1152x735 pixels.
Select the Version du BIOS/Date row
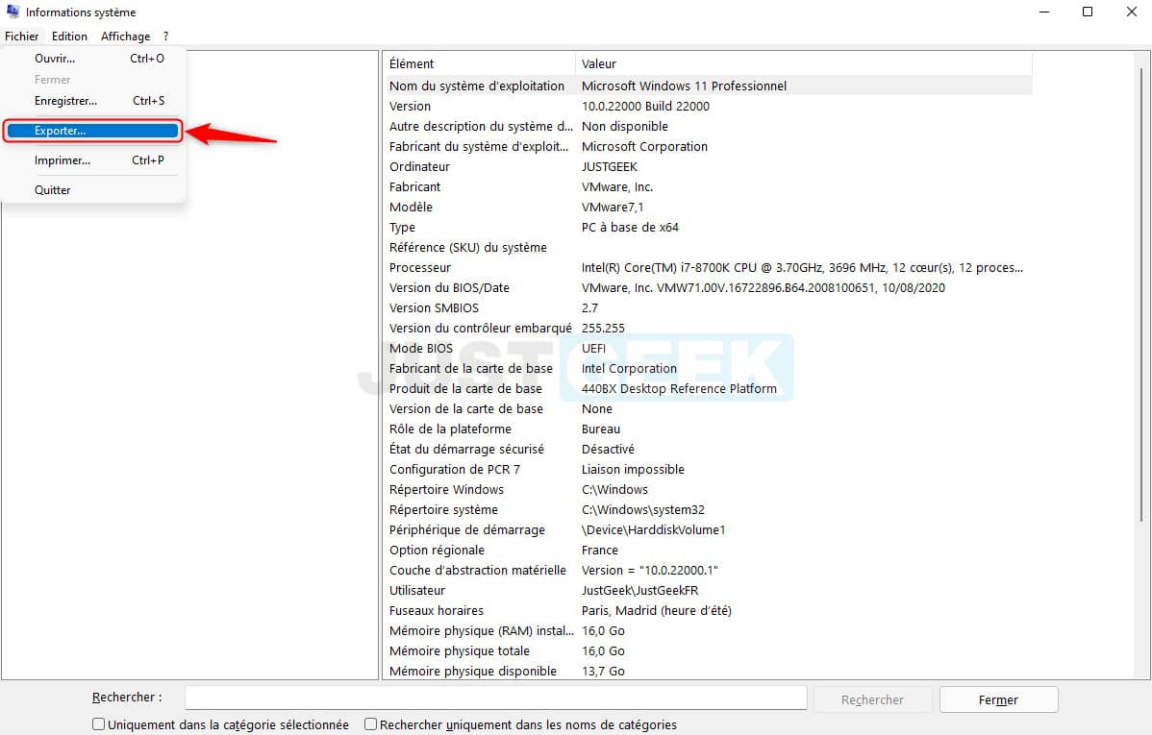(708, 288)
